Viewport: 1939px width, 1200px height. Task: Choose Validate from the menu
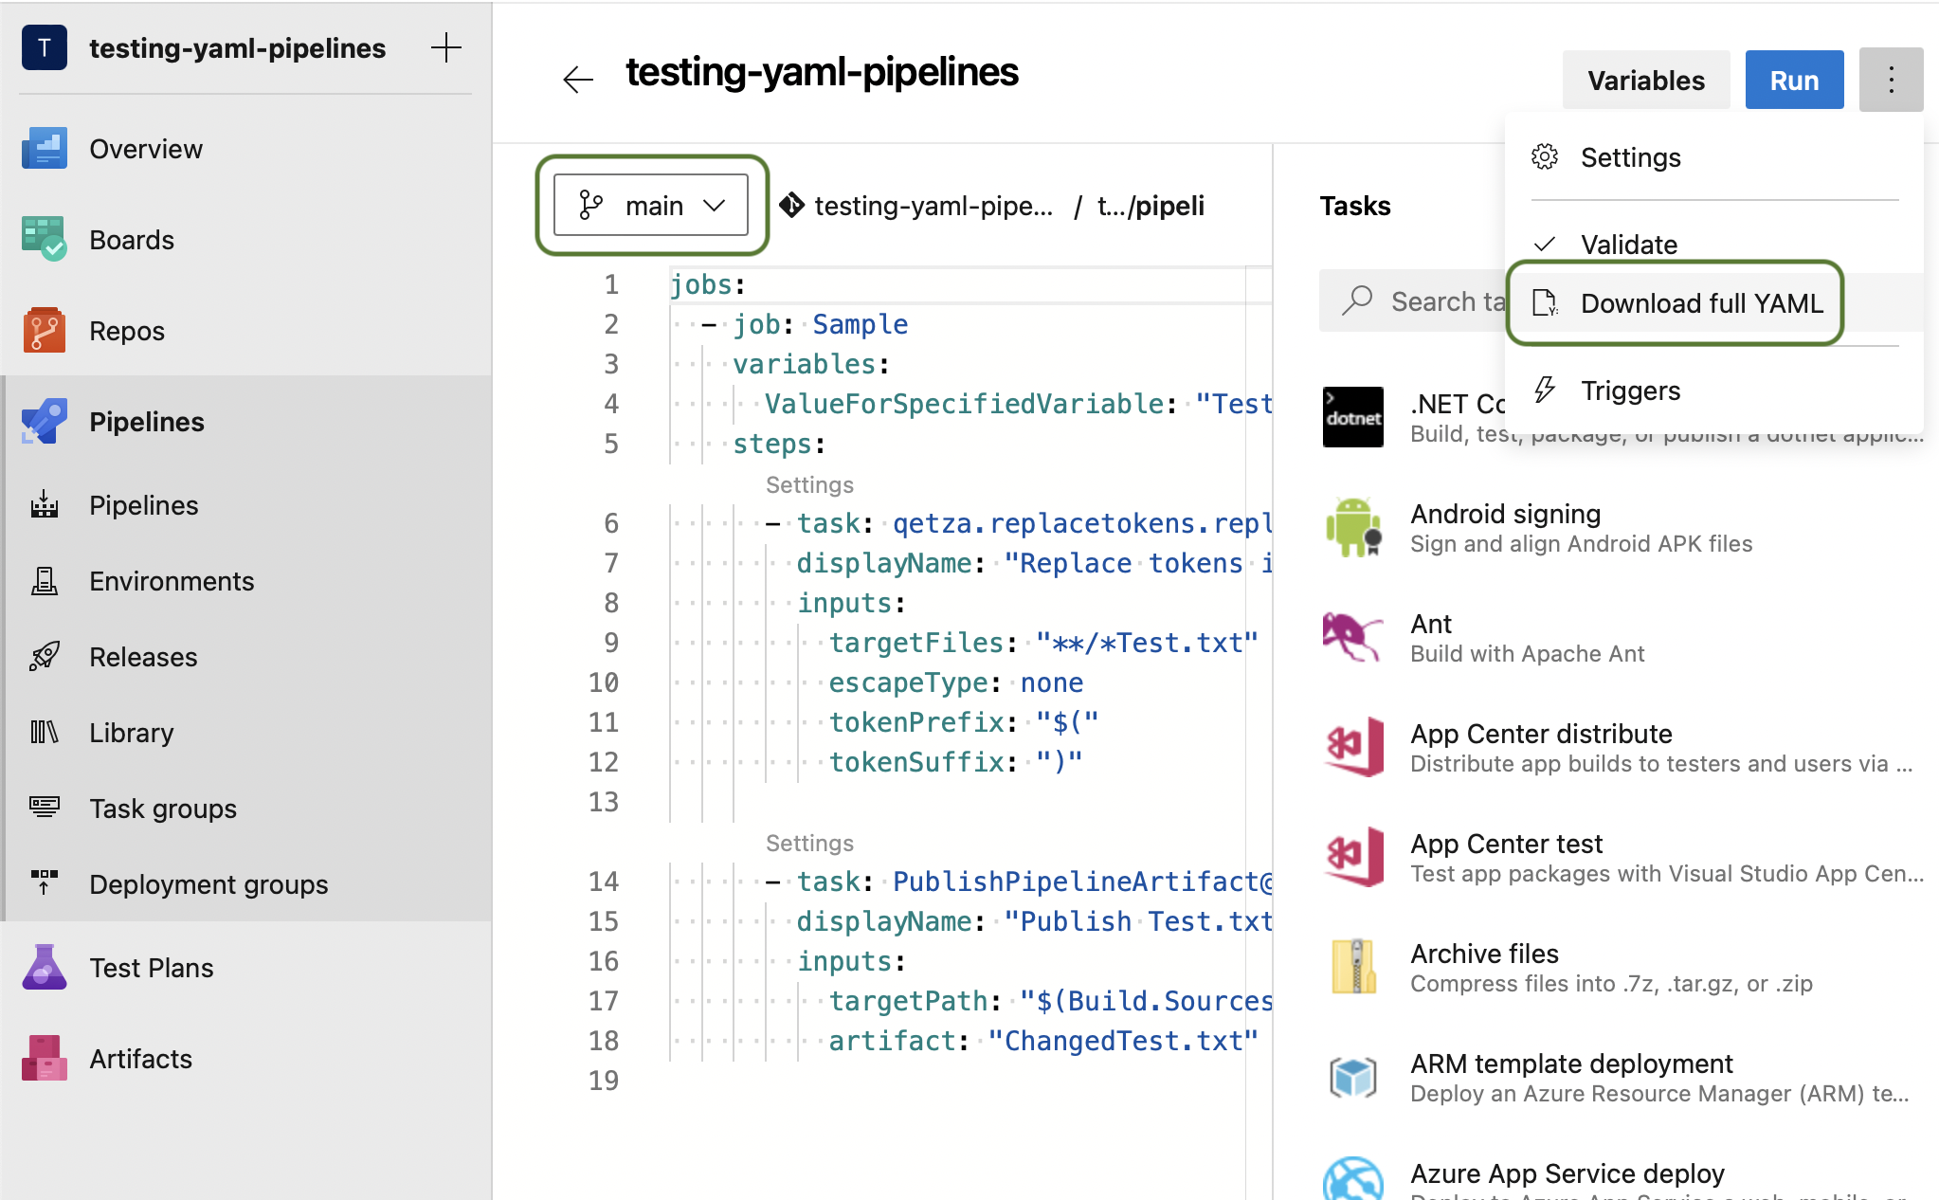click(1628, 245)
